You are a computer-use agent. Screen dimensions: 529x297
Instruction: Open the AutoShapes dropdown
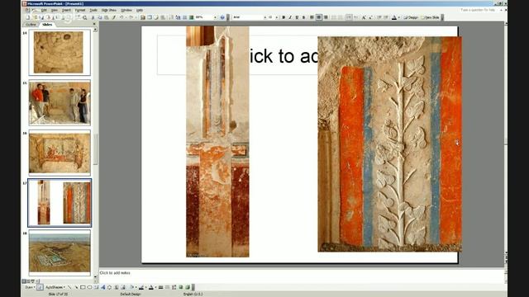tap(55, 287)
